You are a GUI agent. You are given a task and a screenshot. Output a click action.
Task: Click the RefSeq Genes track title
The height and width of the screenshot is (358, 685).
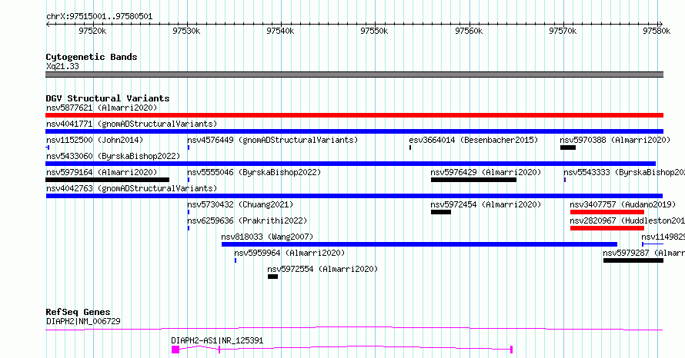tap(78, 312)
